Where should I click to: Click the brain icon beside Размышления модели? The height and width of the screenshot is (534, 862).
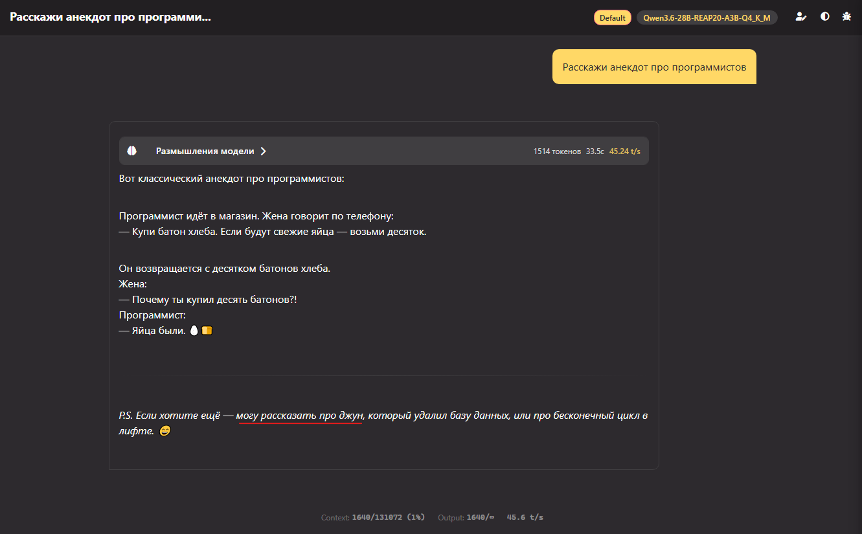[x=132, y=151]
